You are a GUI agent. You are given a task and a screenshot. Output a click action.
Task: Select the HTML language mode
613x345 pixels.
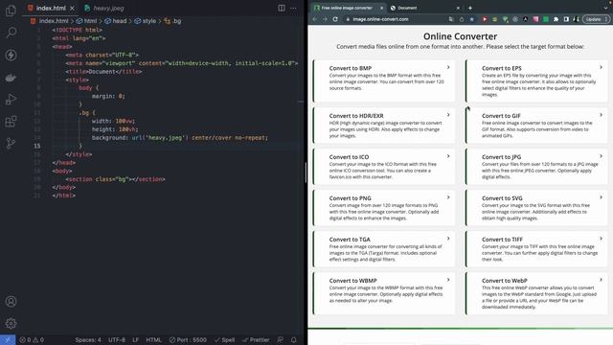[x=153, y=340]
